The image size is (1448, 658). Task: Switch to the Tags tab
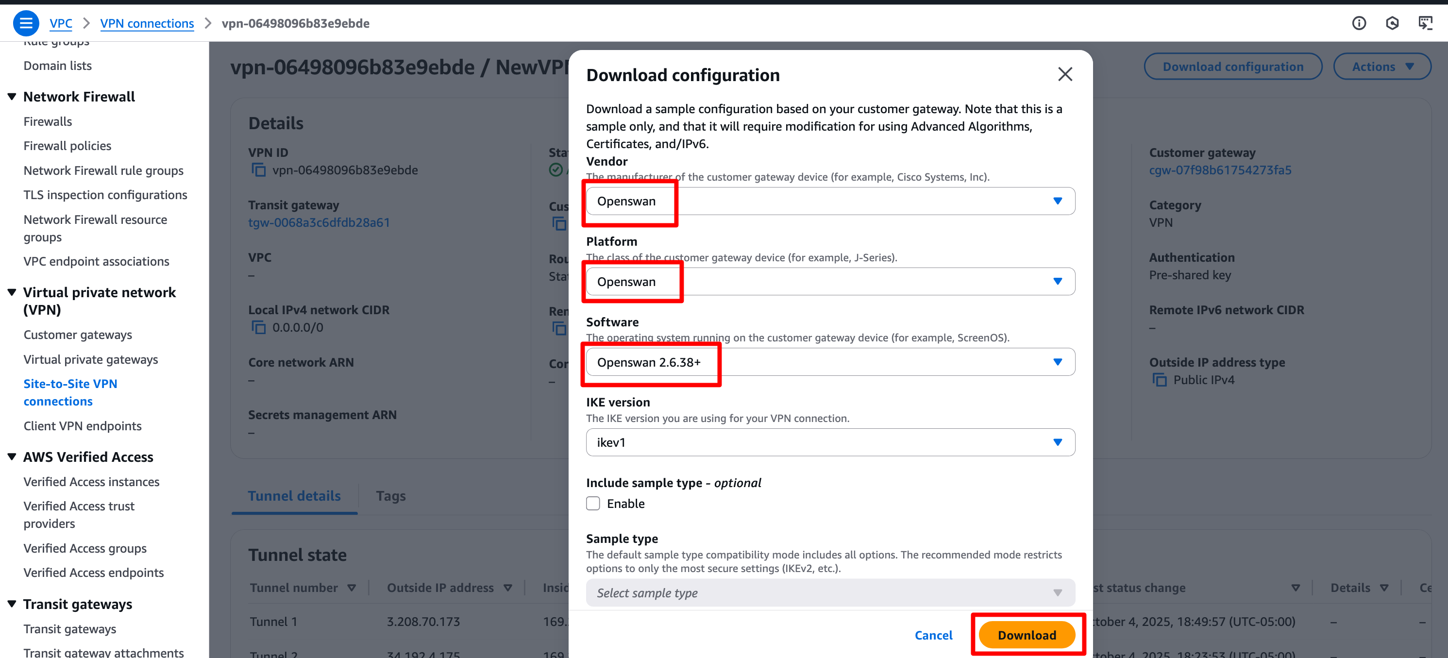click(391, 496)
